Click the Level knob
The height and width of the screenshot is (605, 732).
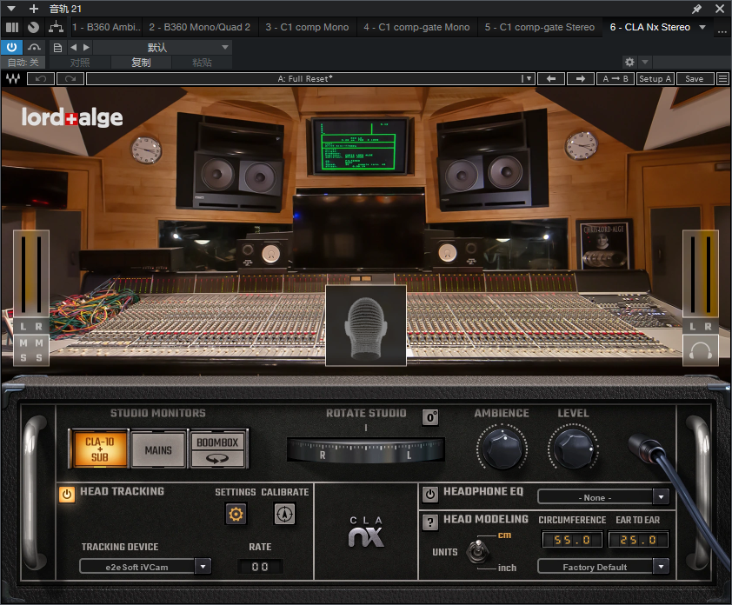point(573,449)
